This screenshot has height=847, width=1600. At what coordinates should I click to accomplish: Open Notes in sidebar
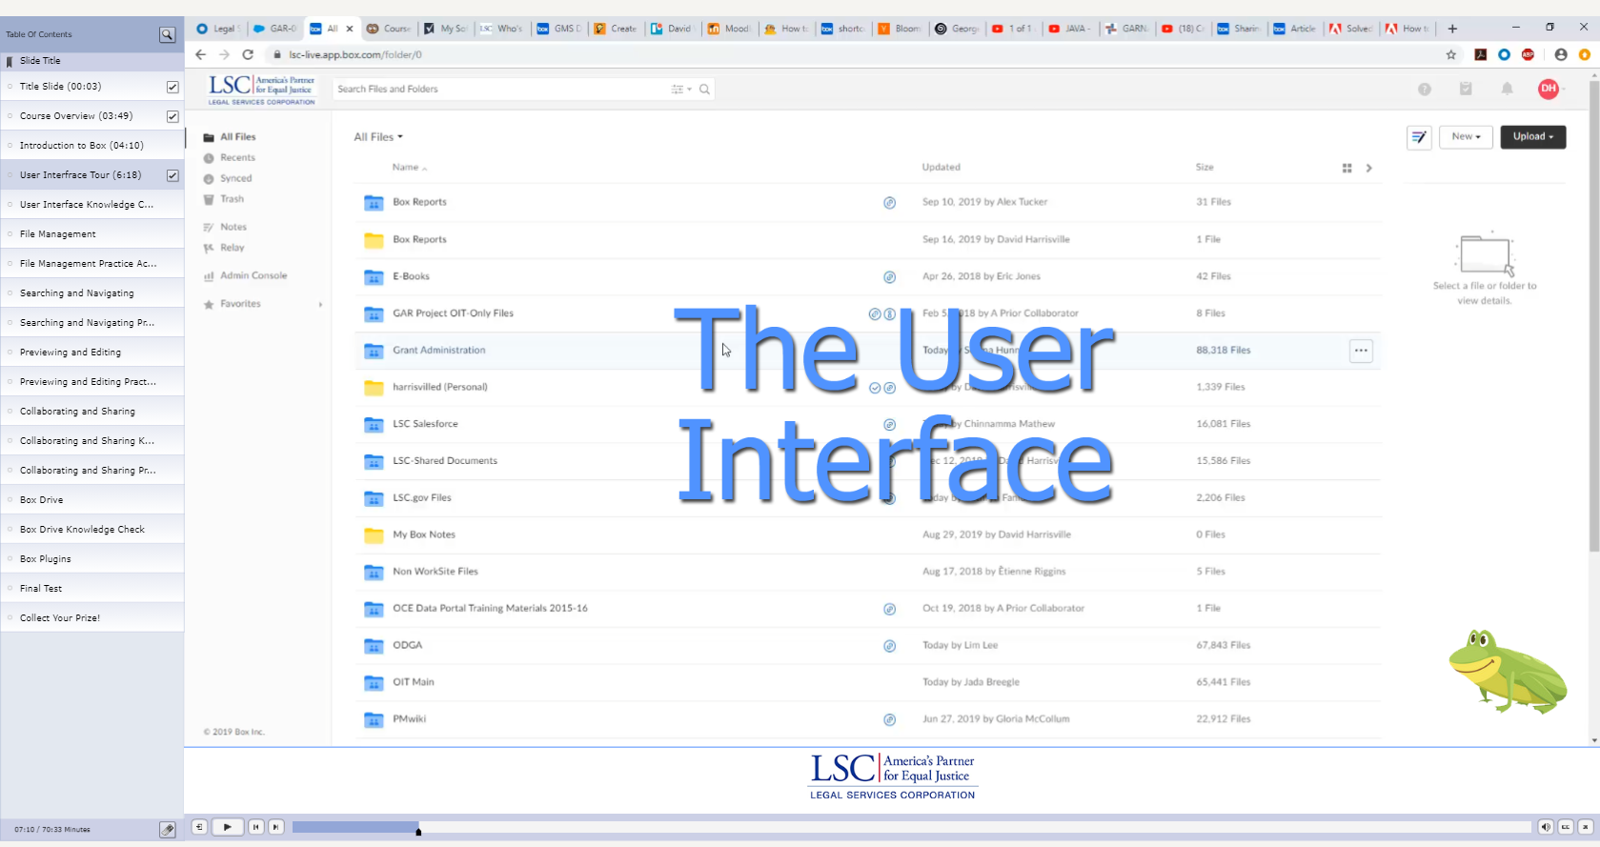[x=225, y=228]
